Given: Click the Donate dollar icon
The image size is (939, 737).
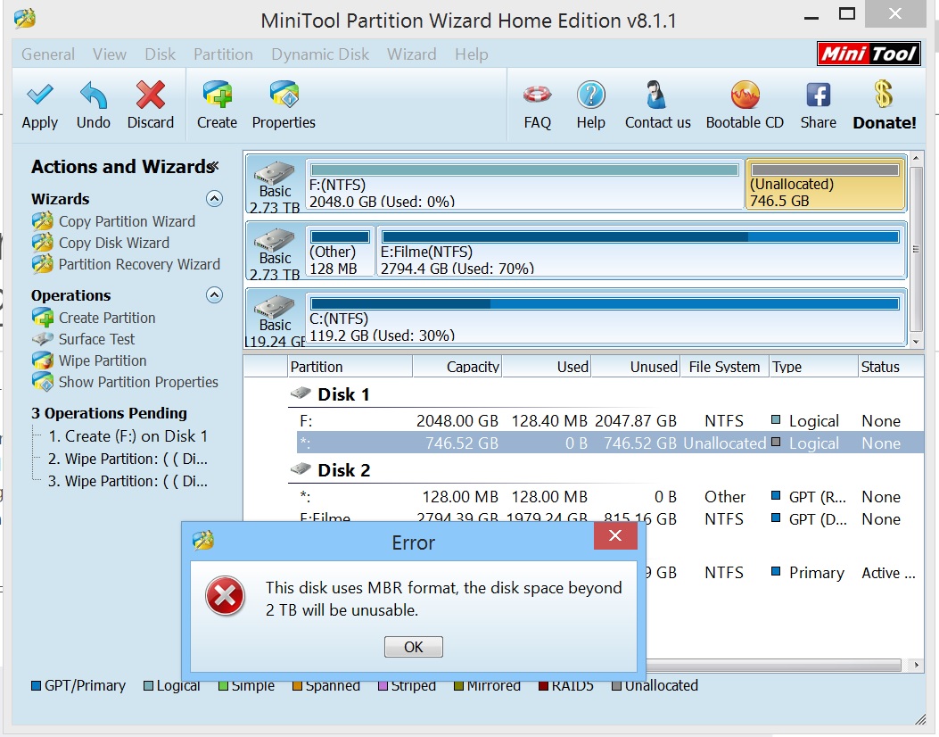Looking at the screenshot, I should (x=884, y=94).
